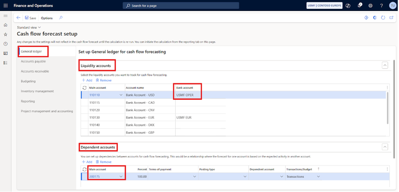Open the settings gear icon
Viewport: 399px width, 192px height.
[370, 6]
